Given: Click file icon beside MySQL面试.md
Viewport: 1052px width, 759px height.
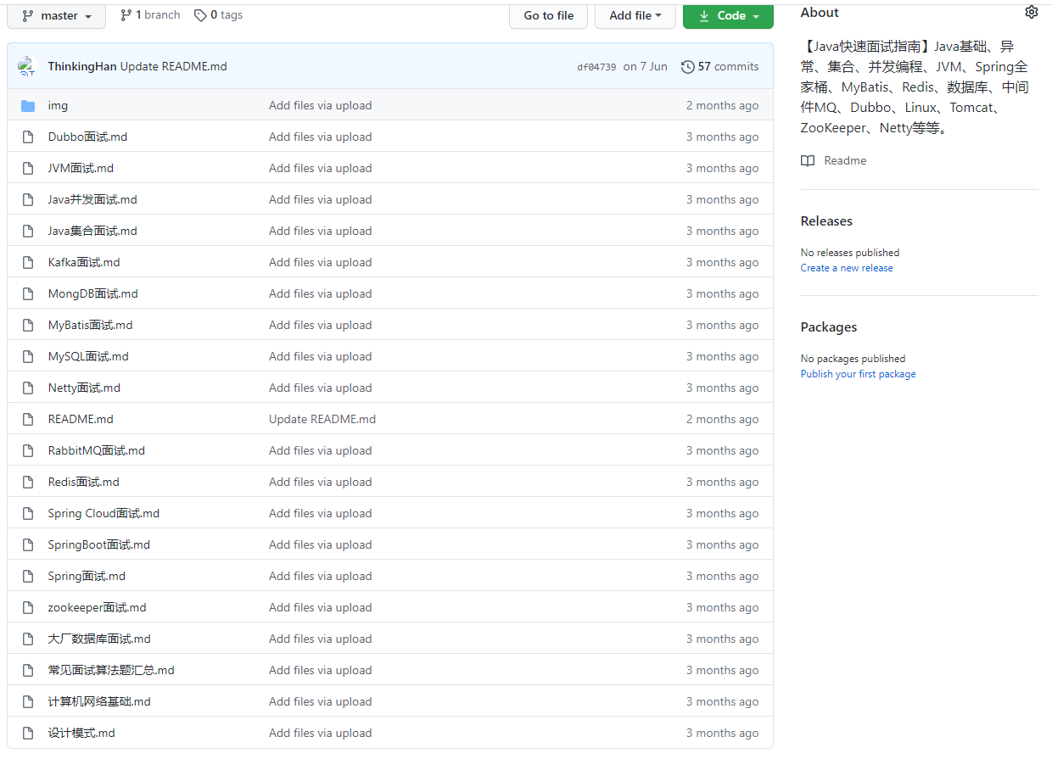Looking at the screenshot, I should pyautogui.click(x=28, y=356).
